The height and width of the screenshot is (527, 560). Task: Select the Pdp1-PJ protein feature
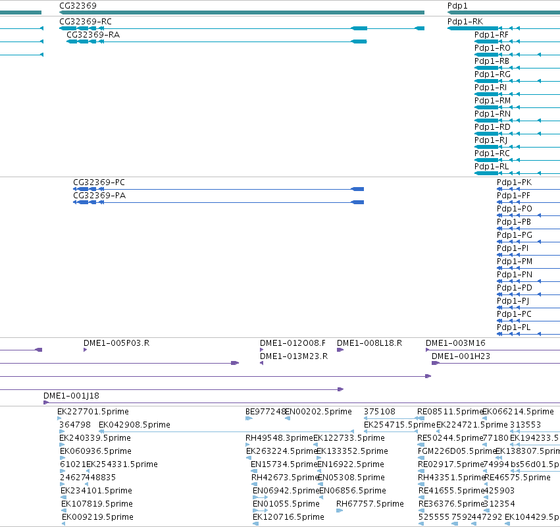[528, 308]
